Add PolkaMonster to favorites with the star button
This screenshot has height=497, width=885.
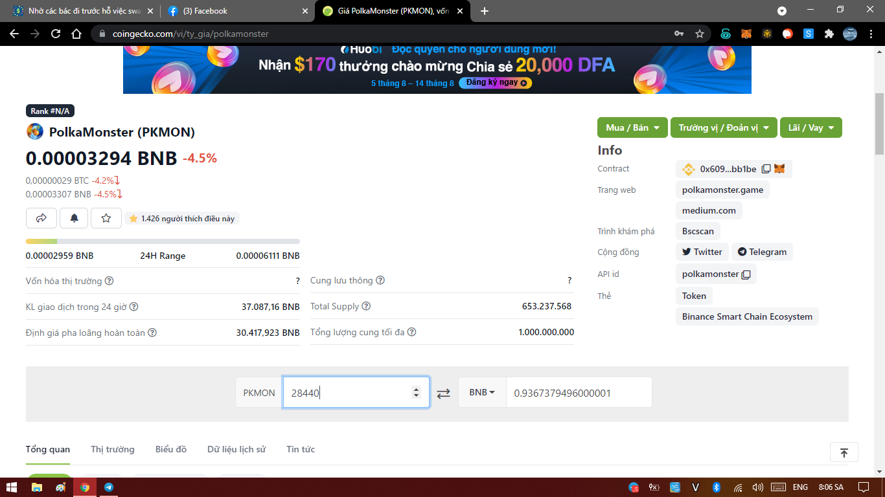coord(106,218)
